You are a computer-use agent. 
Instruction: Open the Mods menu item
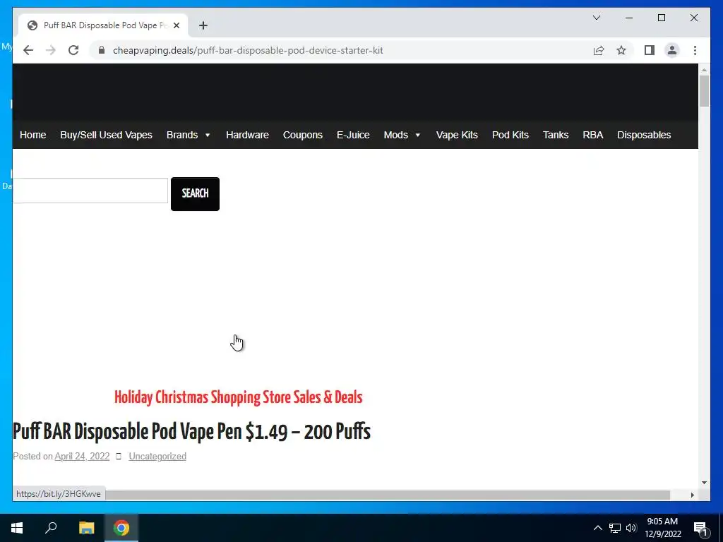coord(395,135)
